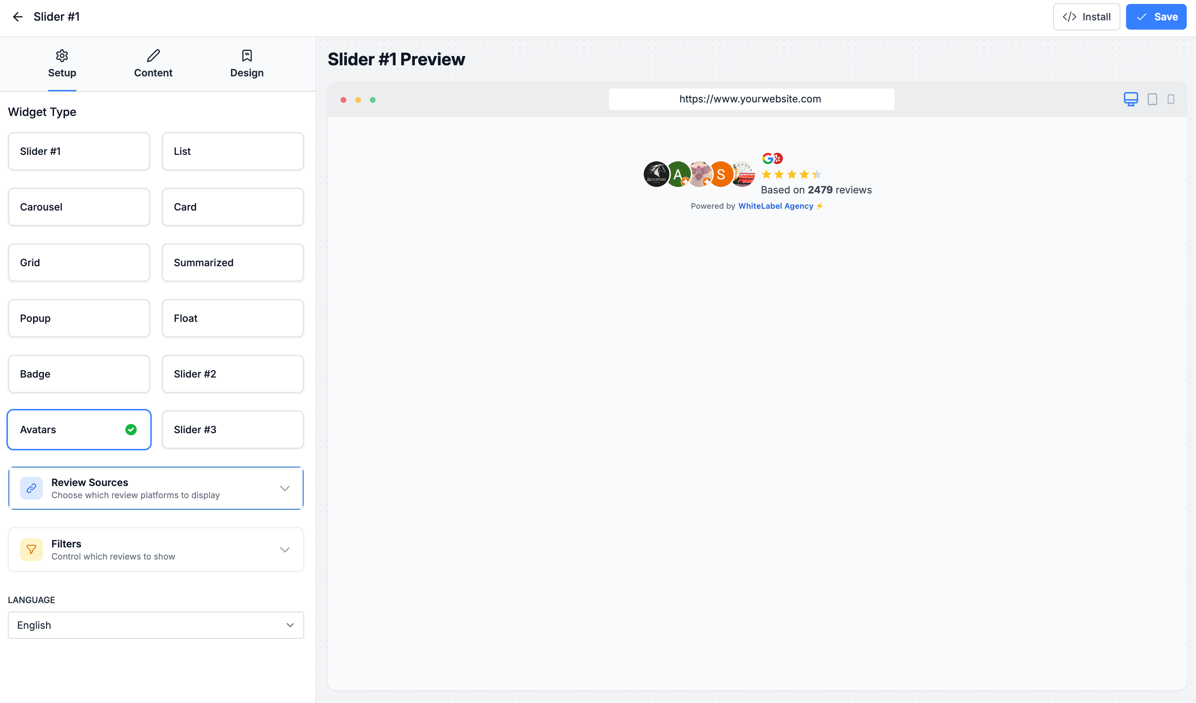Pick the Summarized widget type
This screenshot has height=703, width=1196.
click(x=232, y=262)
